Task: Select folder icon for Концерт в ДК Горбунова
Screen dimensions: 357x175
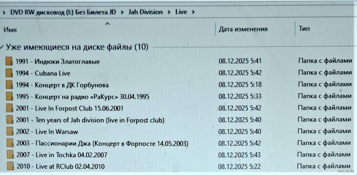Action: (x=10, y=85)
